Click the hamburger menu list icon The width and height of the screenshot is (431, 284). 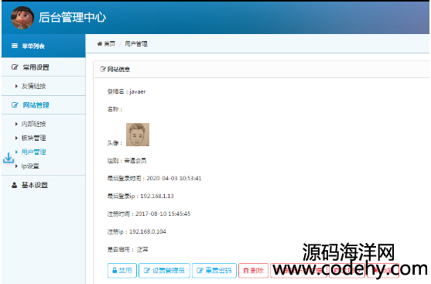(15, 46)
